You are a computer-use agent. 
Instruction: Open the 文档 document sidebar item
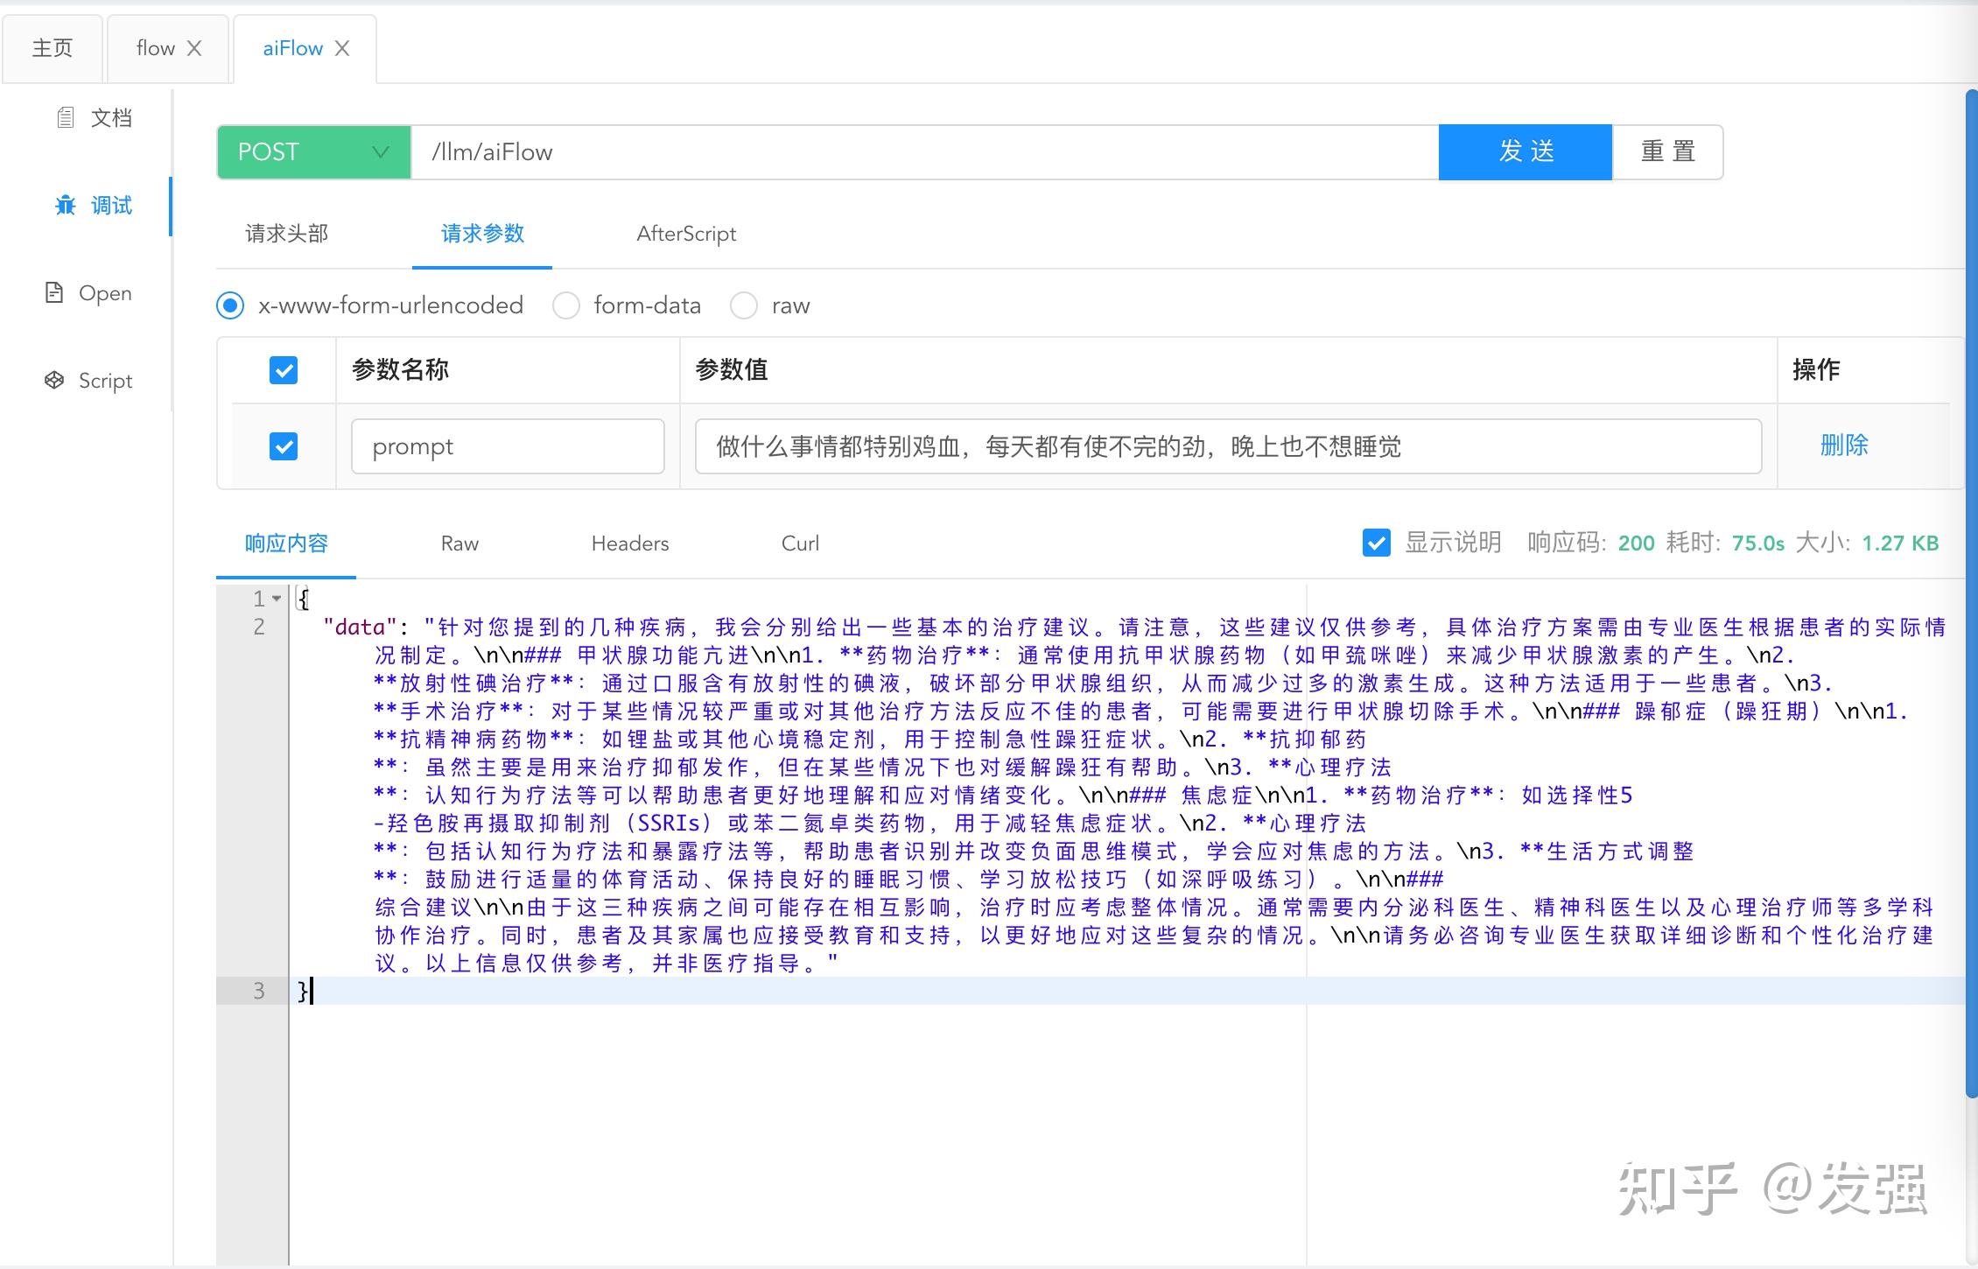click(95, 118)
